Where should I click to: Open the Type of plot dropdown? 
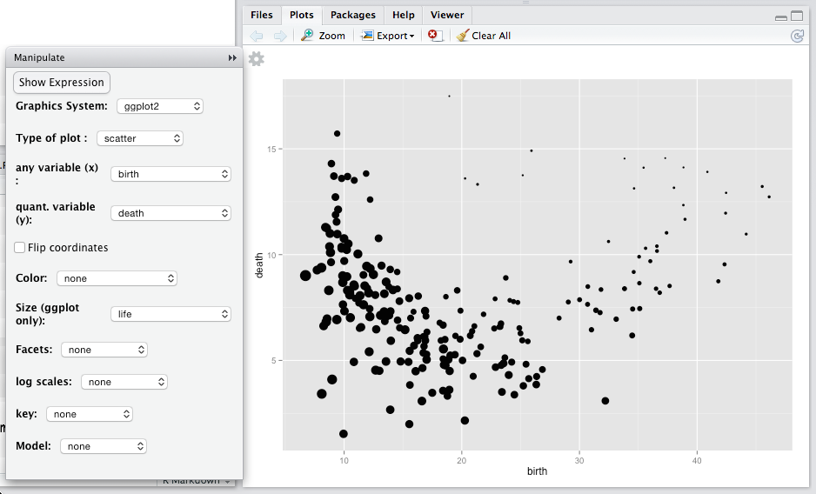click(139, 138)
